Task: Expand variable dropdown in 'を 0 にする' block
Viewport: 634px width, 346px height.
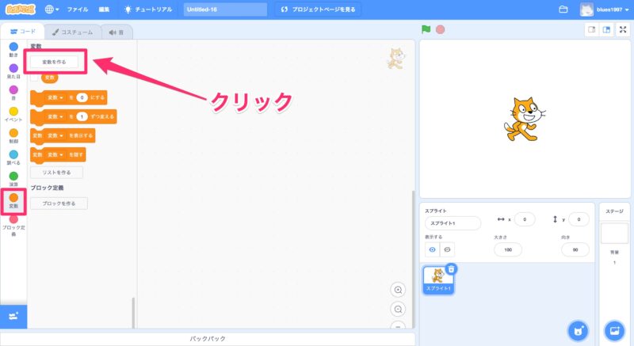Action: click(x=63, y=97)
